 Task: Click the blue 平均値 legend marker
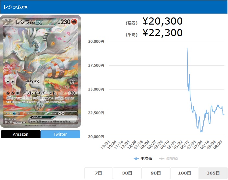click(x=136, y=159)
